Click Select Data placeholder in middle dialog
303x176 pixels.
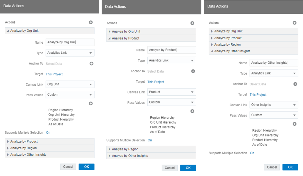coord(156,71)
